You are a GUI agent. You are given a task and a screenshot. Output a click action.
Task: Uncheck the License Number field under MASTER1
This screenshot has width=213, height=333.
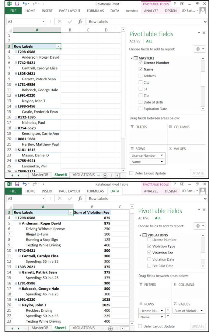[141, 62]
